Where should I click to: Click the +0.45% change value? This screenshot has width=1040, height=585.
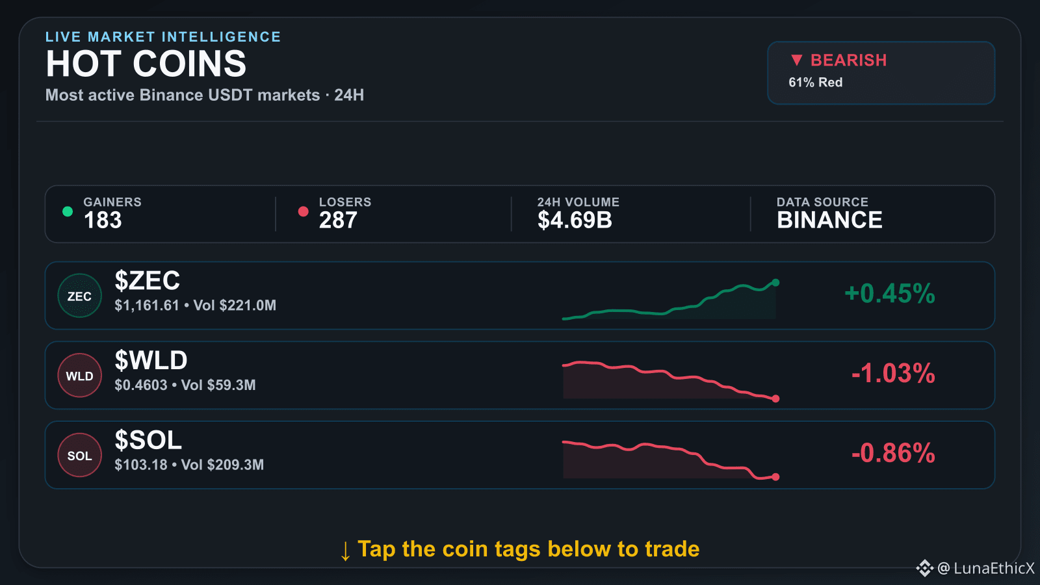pos(889,294)
